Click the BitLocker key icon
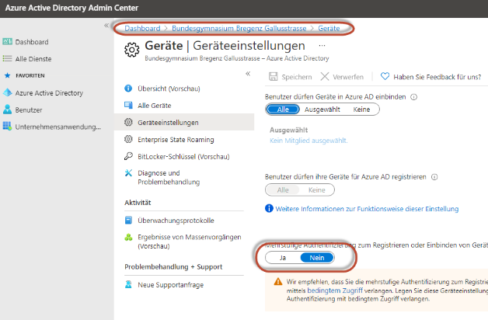 [x=128, y=156]
